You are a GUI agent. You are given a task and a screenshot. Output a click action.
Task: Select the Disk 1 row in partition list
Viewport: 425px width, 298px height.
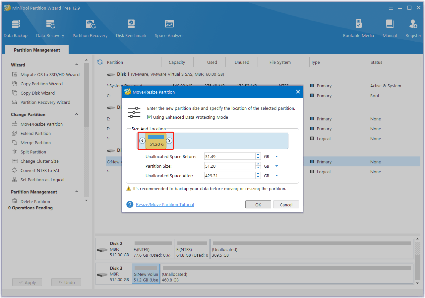tap(263, 74)
